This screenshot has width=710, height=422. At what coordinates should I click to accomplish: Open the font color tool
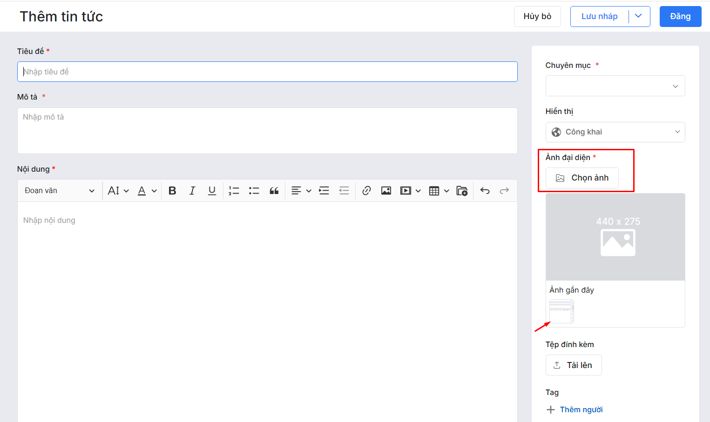click(142, 191)
